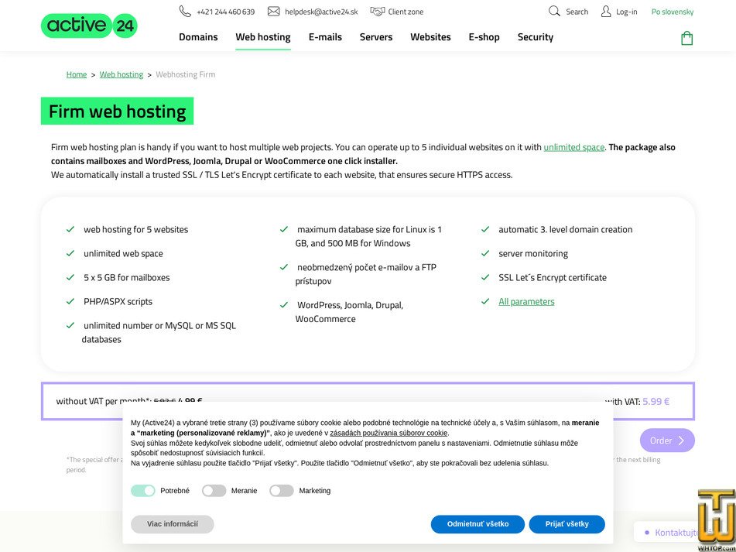This screenshot has width=736, height=552.
Task: Expand the Web hosting menu
Action: (263, 37)
